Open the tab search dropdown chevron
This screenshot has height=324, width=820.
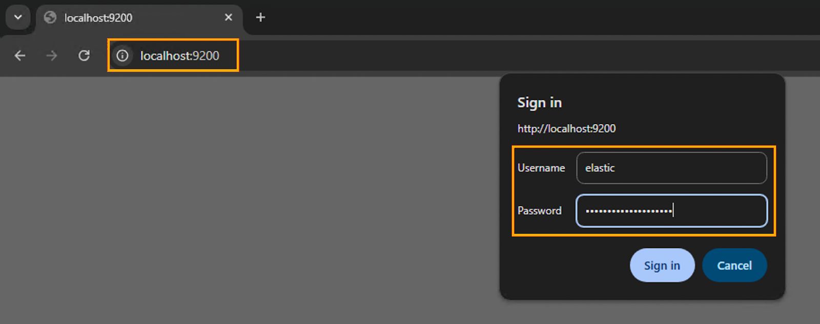(x=18, y=17)
